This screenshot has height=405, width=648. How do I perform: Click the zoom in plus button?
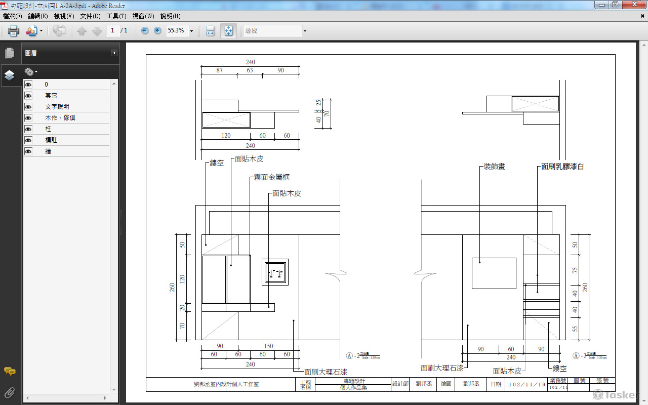(x=157, y=30)
